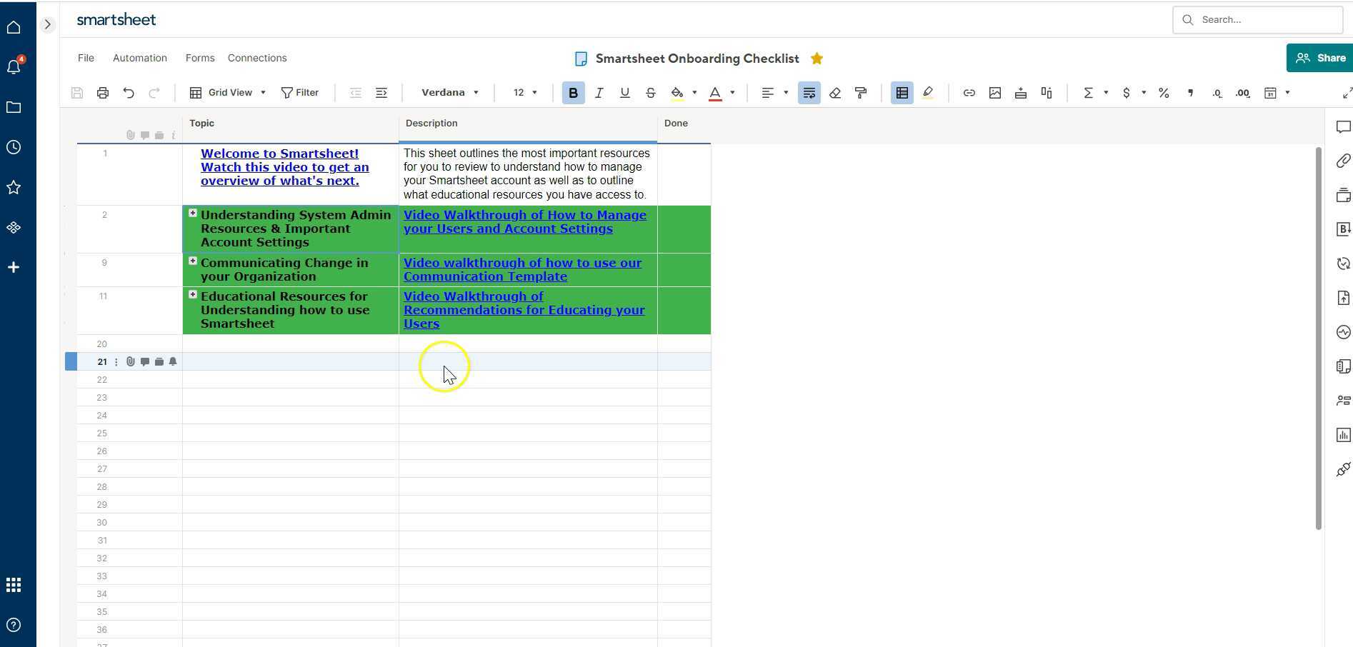Open the Conversations panel
Viewport: 1353px width, 647px height.
pos(1343,127)
